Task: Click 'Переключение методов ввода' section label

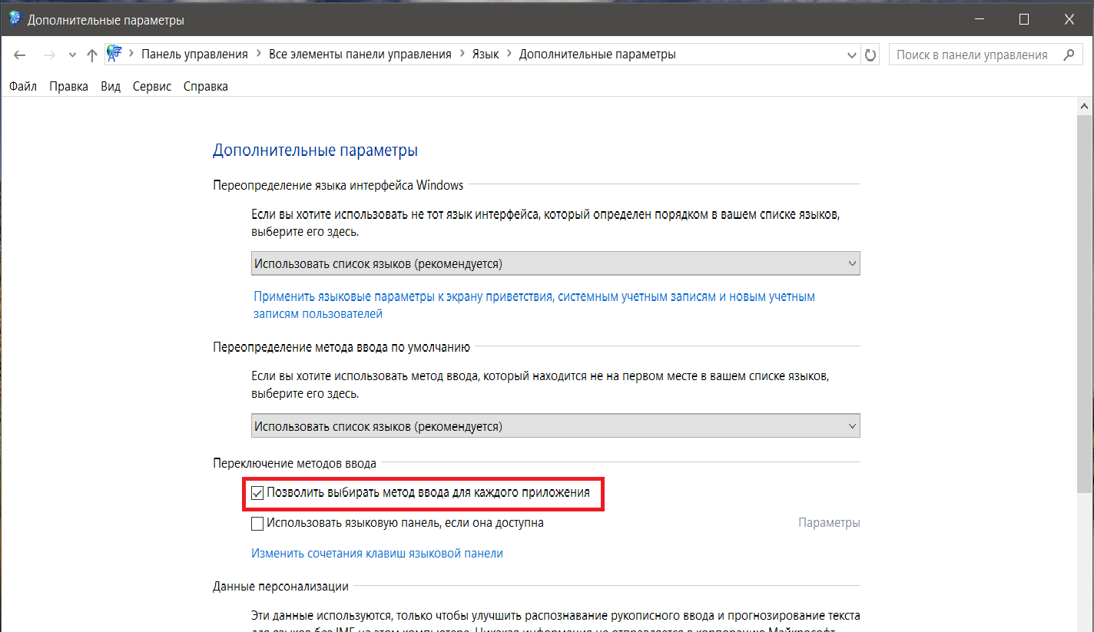Action: [294, 463]
